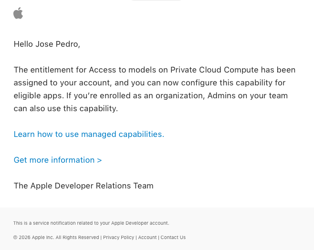Click The Apple Developer Relations Team signature
Viewport: 314px width, 250px height.
[x=84, y=186]
